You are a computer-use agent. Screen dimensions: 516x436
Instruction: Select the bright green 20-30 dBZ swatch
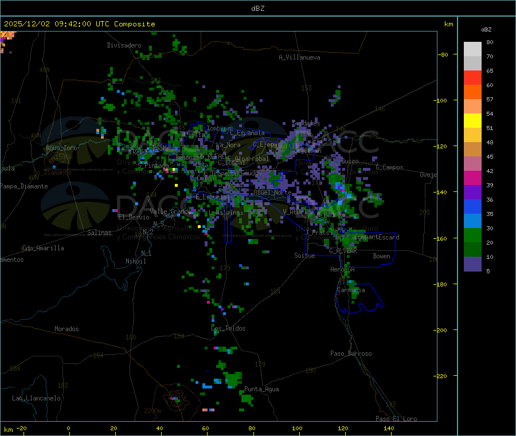coord(472,235)
